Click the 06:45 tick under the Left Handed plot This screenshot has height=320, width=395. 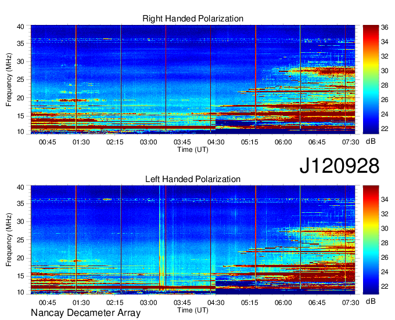pyautogui.click(x=317, y=303)
